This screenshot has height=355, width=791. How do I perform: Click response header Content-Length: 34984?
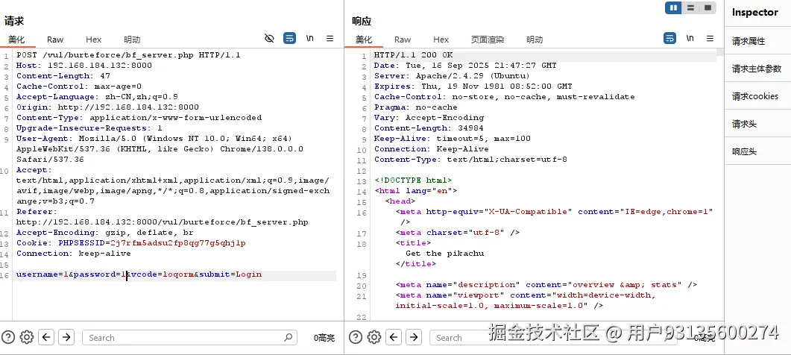click(429, 128)
